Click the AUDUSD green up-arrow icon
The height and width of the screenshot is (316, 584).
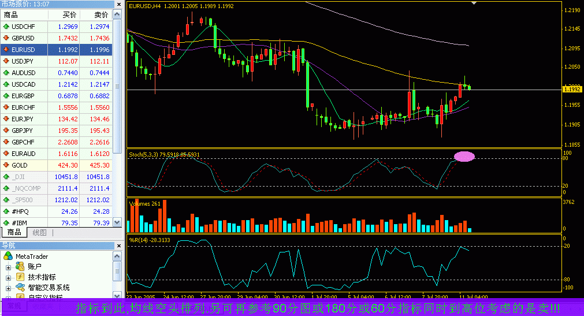pos(6,73)
